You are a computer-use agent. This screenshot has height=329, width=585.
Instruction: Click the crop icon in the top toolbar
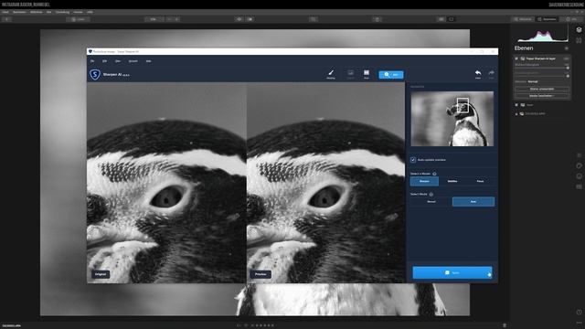click(314, 19)
